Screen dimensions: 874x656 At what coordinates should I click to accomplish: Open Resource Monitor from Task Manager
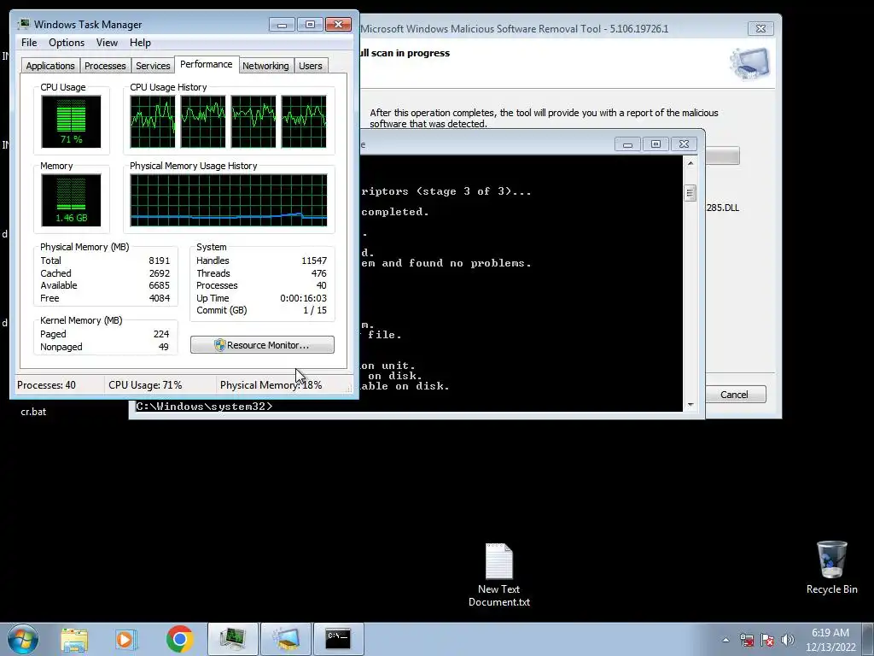(262, 345)
